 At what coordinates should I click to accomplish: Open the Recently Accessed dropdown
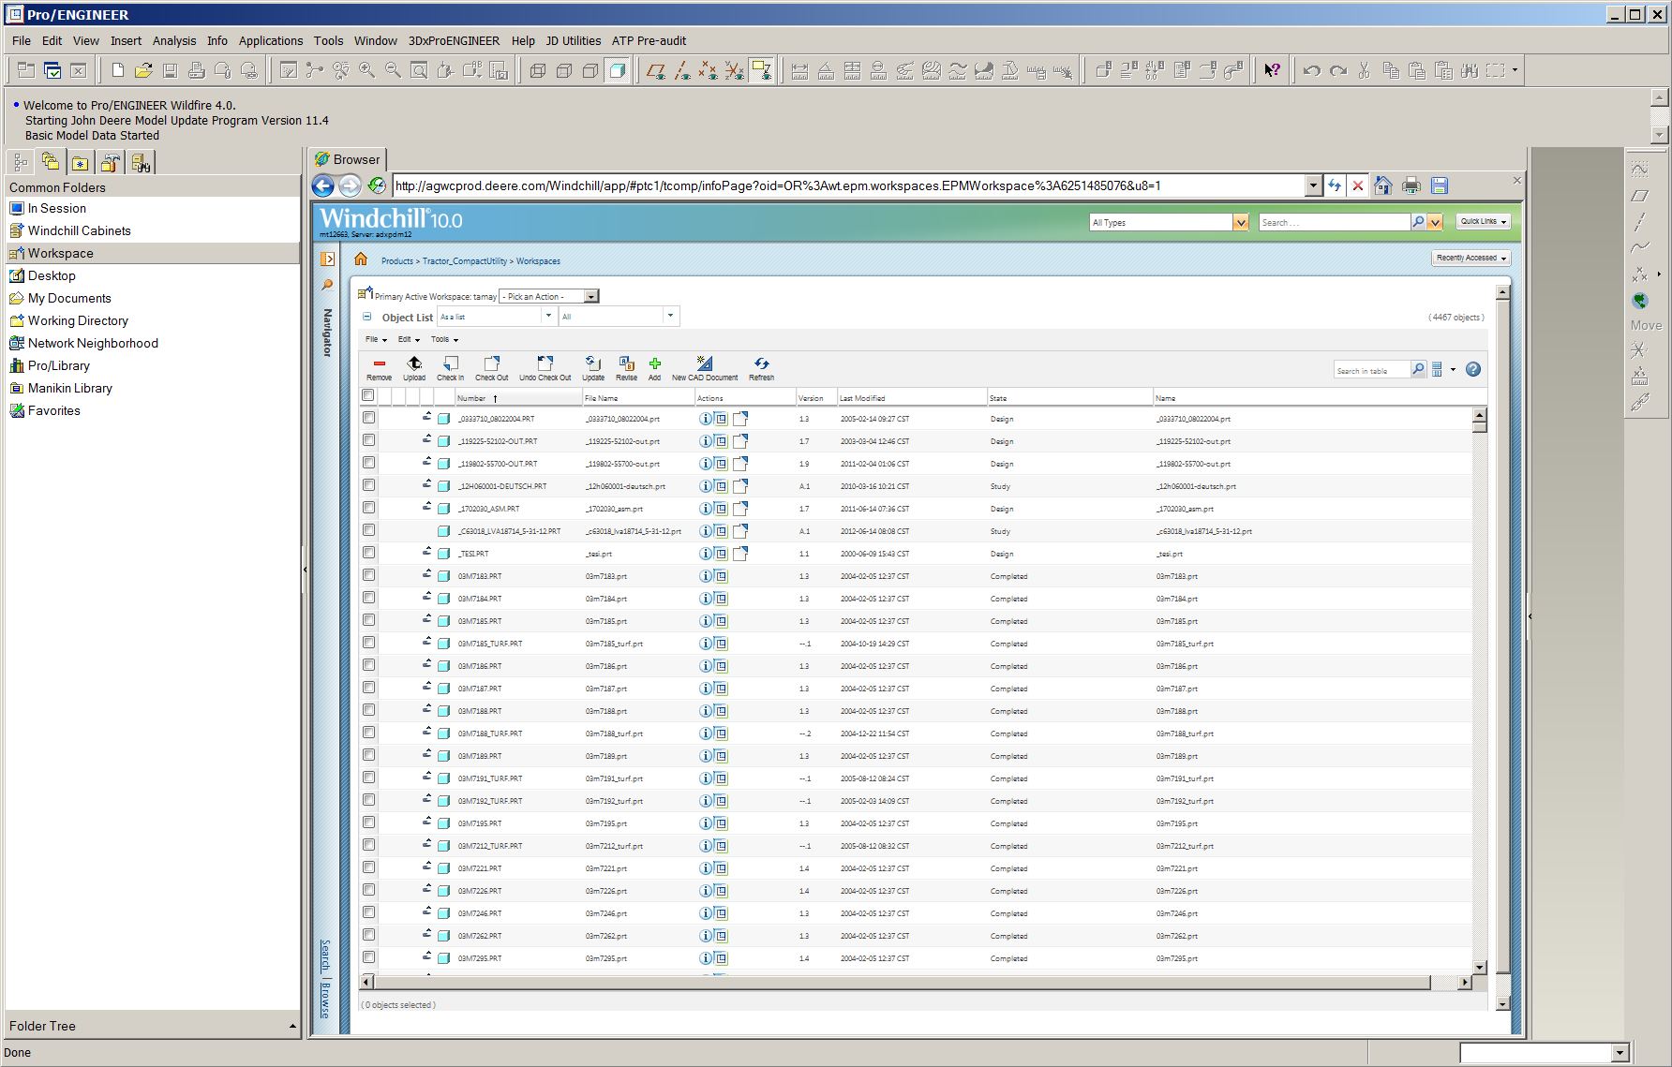[x=1471, y=258]
